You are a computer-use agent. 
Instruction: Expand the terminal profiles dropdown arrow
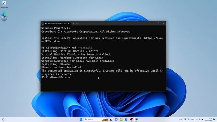point(77,24)
